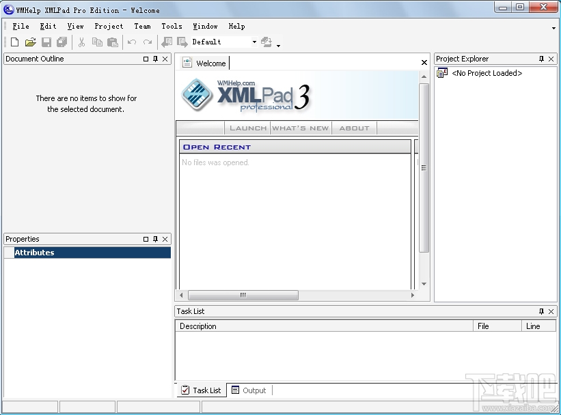Viewport: 561px width, 415px height.
Task: Click the Paste clipboard icon
Action: 112,42
